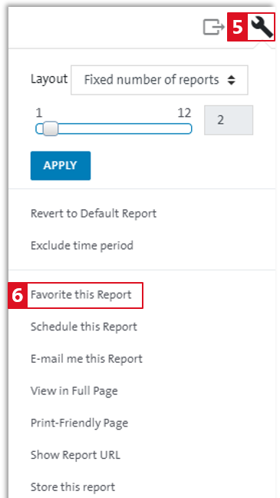Click the red number 5 badge
The image size is (280, 498).
(x=237, y=28)
